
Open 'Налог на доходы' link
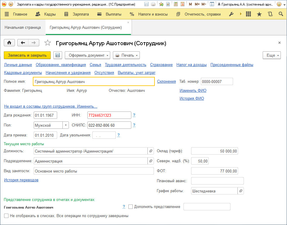tap(191, 65)
